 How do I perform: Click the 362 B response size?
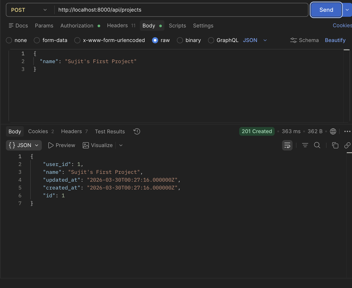coord(315,131)
